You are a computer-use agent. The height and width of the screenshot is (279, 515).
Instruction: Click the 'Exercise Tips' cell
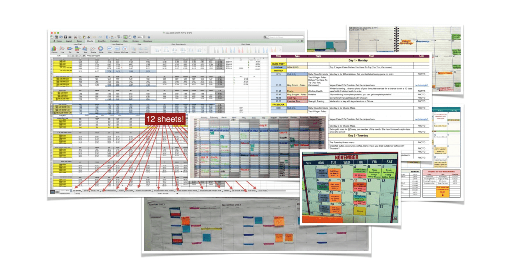[297, 101]
